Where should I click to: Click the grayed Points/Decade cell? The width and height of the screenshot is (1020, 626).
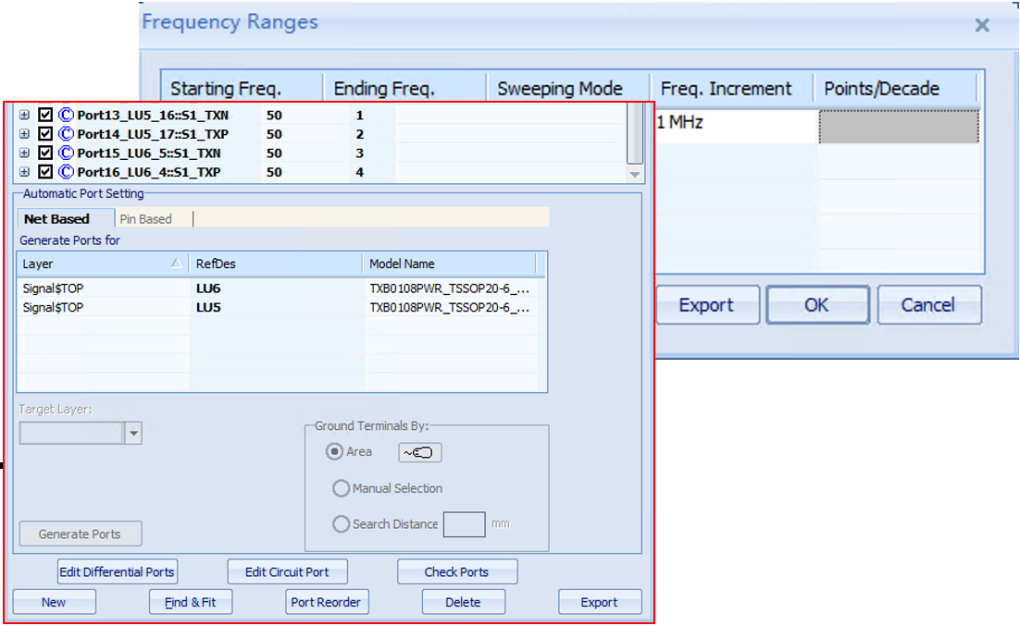(899, 126)
